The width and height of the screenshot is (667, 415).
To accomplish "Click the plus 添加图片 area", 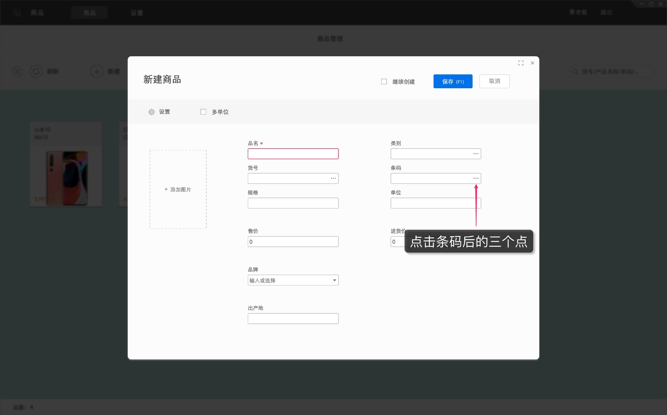I will (x=178, y=190).
